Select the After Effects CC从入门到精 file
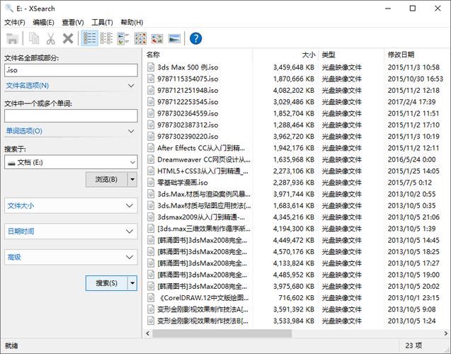Image resolution: width=451 pixels, height=354 pixels. [x=201, y=148]
